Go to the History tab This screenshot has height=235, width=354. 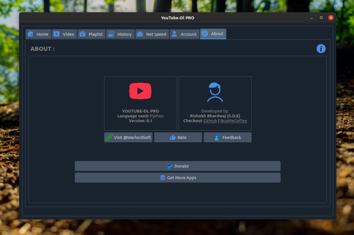(x=120, y=34)
